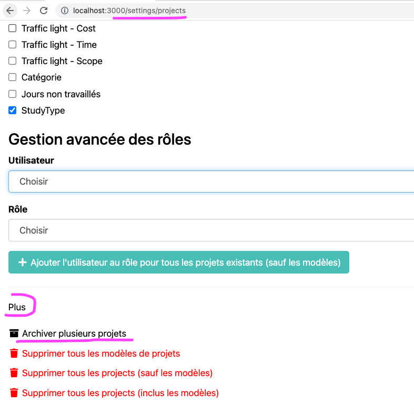Click Supprimer tous les modèles de projets
Image resolution: width=414 pixels, height=414 pixels.
coord(101,354)
